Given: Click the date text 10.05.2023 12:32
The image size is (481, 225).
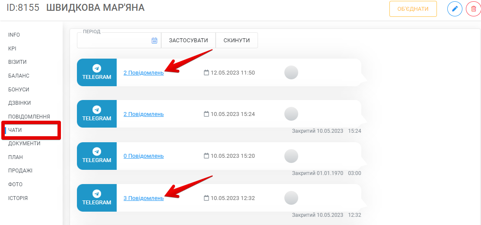Looking at the screenshot, I should tap(233, 198).
